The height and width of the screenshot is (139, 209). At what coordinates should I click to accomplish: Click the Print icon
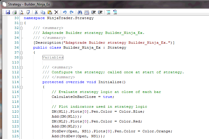pyautogui.click(x=15, y=12)
